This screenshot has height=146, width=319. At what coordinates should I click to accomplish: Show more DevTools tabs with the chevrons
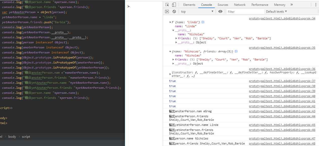pos(292,5)
